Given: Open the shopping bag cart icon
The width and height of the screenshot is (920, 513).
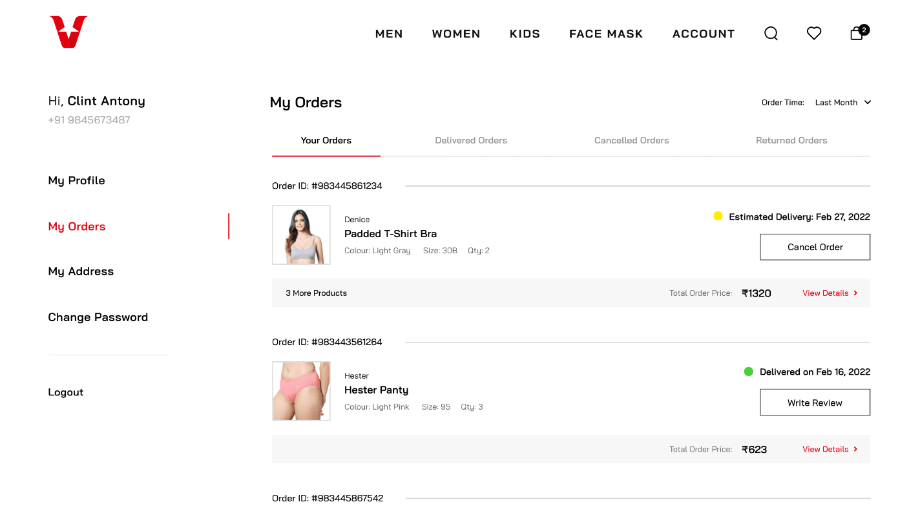Looking at the screenshot, I should click(x=857, y=34).
